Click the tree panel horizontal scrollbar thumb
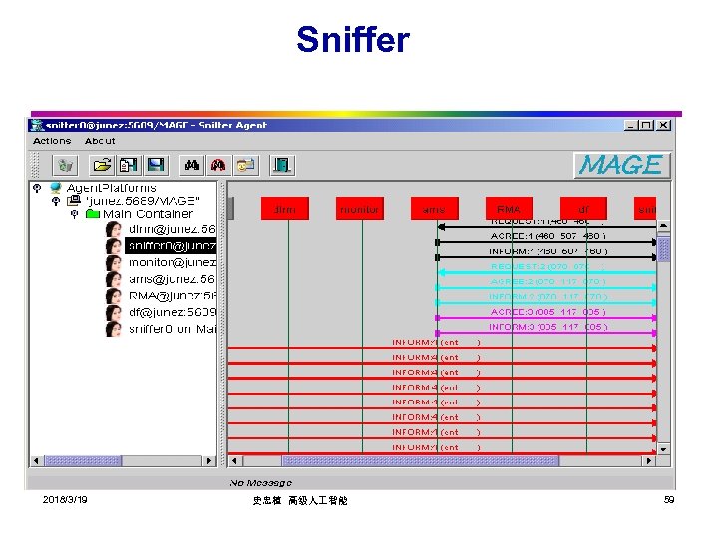Image resolution: width=718 pixels, height=538 pixels. (83, 460)
